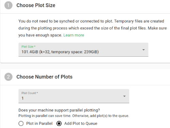Screen dimensions: 170x128
Task: Click the step 2 number badge
Action: [x=8, y=77]
